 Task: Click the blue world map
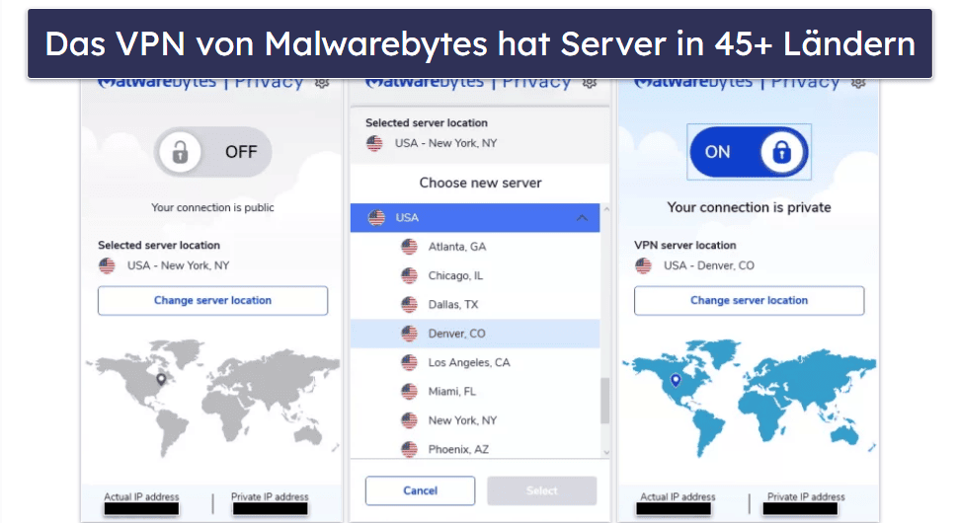749,397
